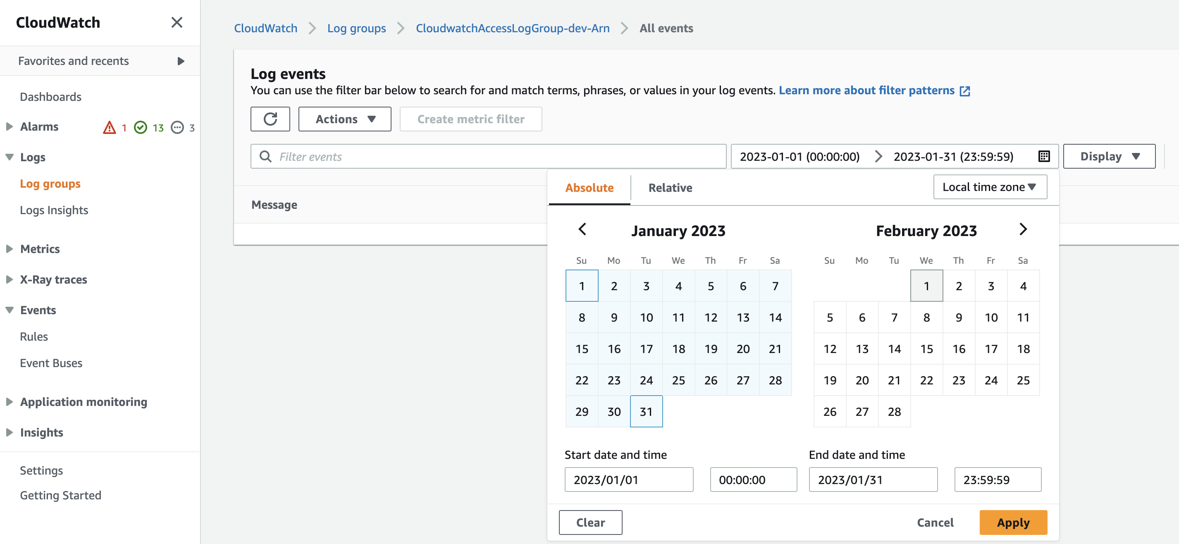Screen dimensions: 1179x544
Task: Select January 31 in the calendar
Action: click(646, 412)
